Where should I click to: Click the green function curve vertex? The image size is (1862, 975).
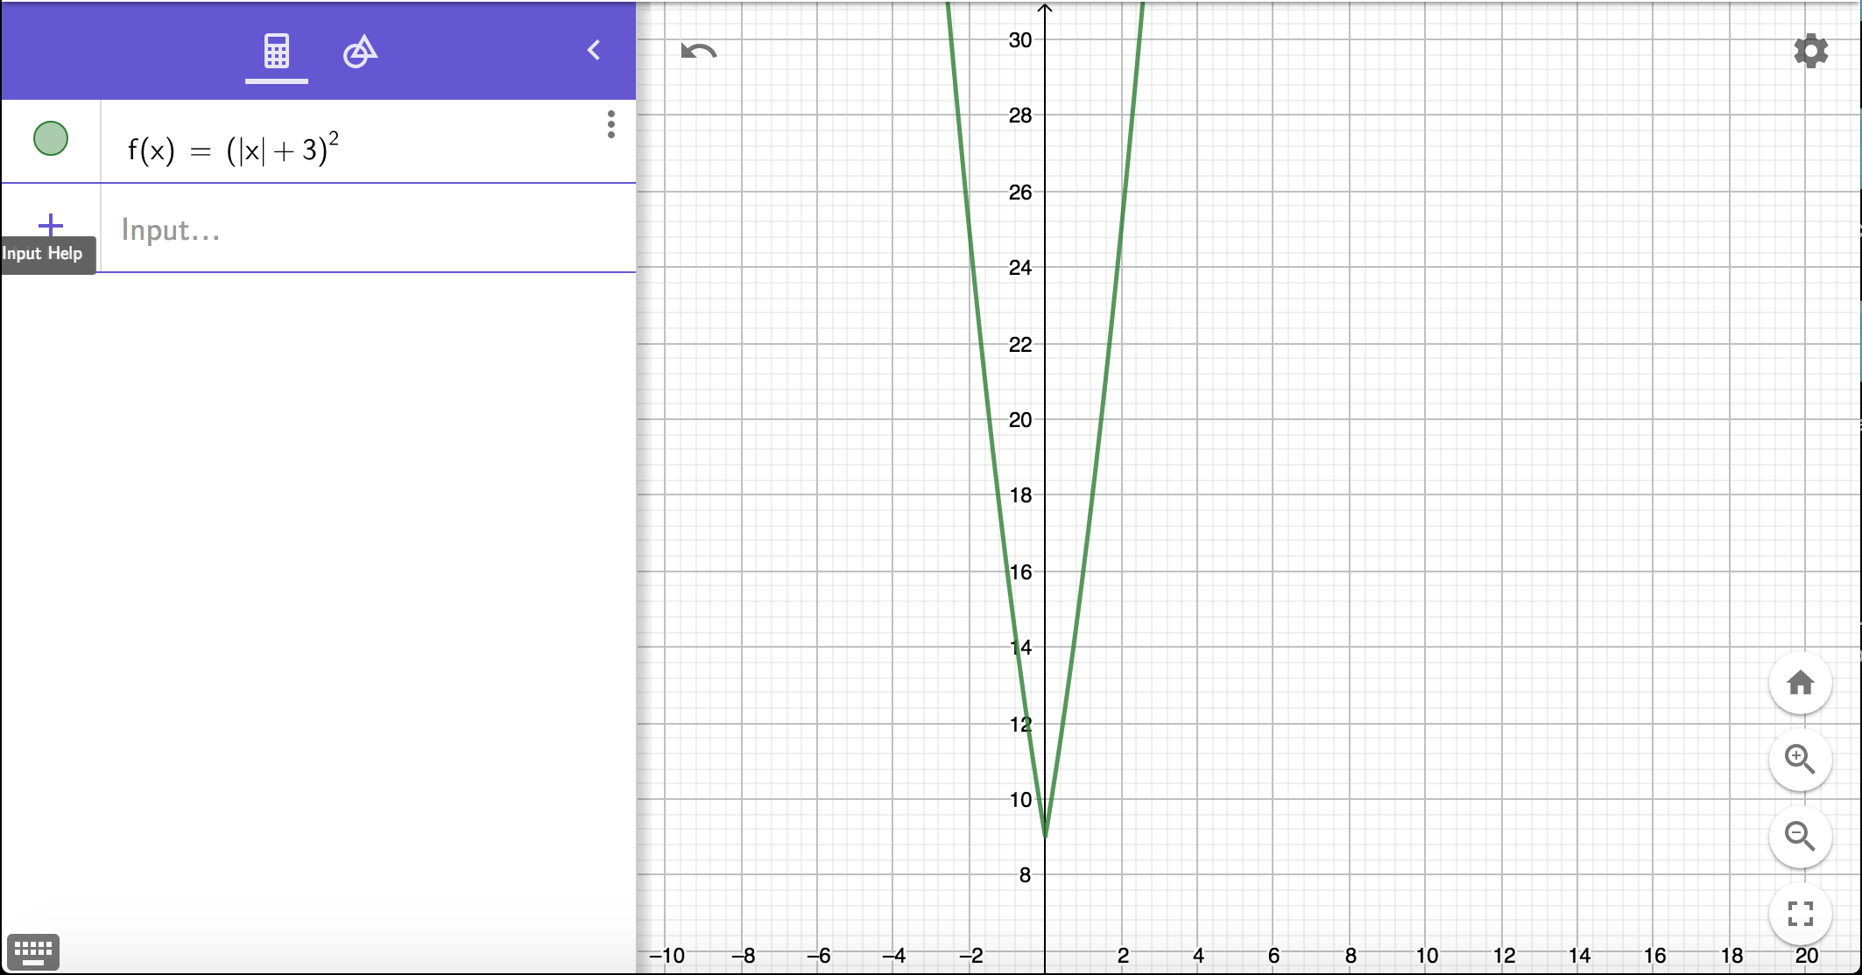tap(1045, 836)
